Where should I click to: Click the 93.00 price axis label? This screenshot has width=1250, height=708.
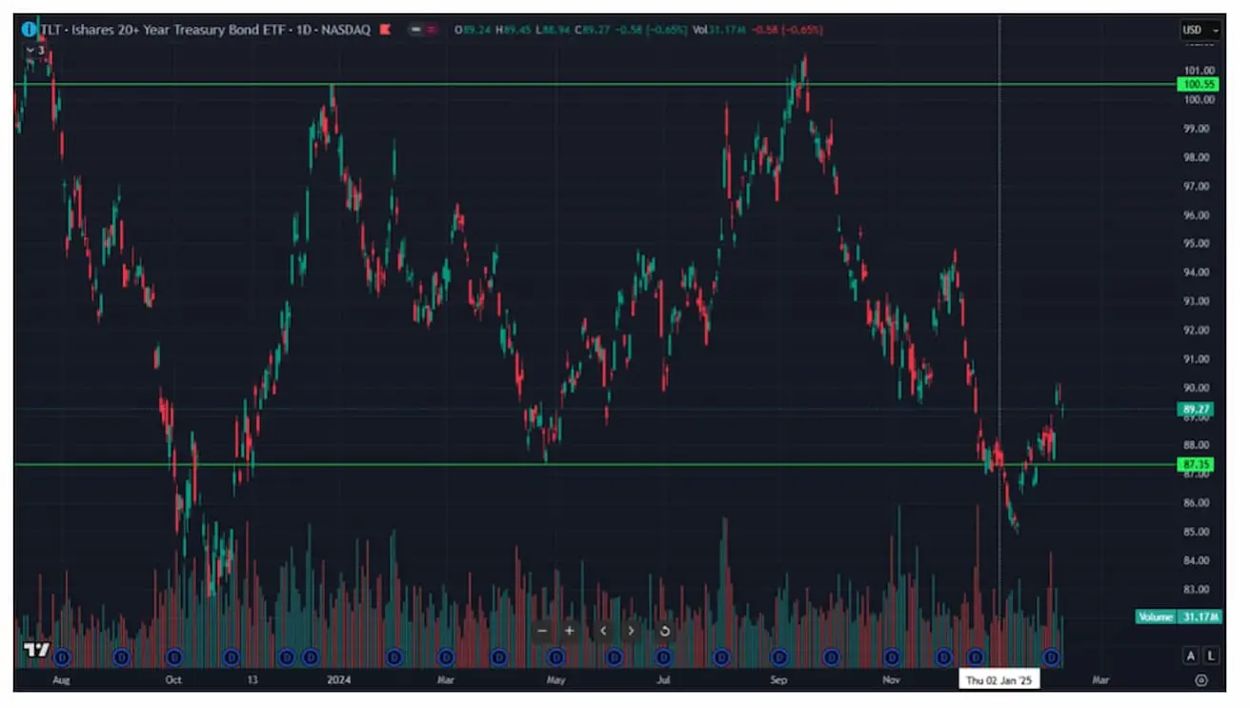click(1199, 301)
